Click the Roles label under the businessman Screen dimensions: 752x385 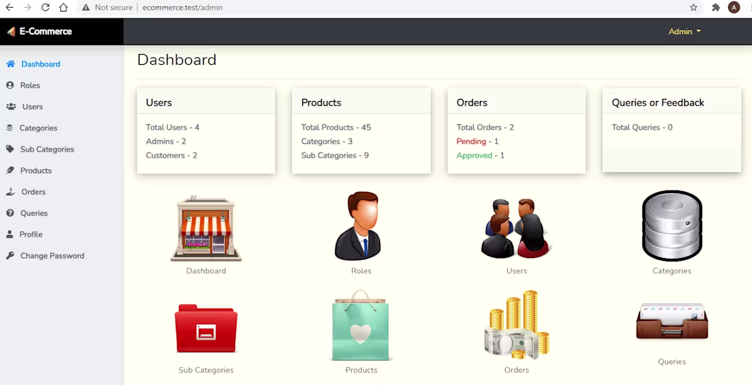(x=361, y=270)
